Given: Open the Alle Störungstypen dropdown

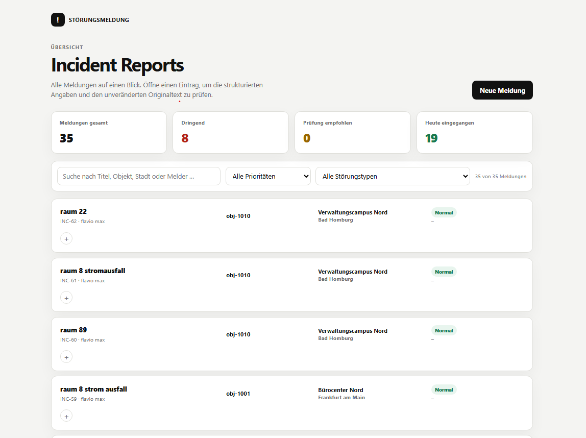Looking at the screenshot, I should (393, 176).
